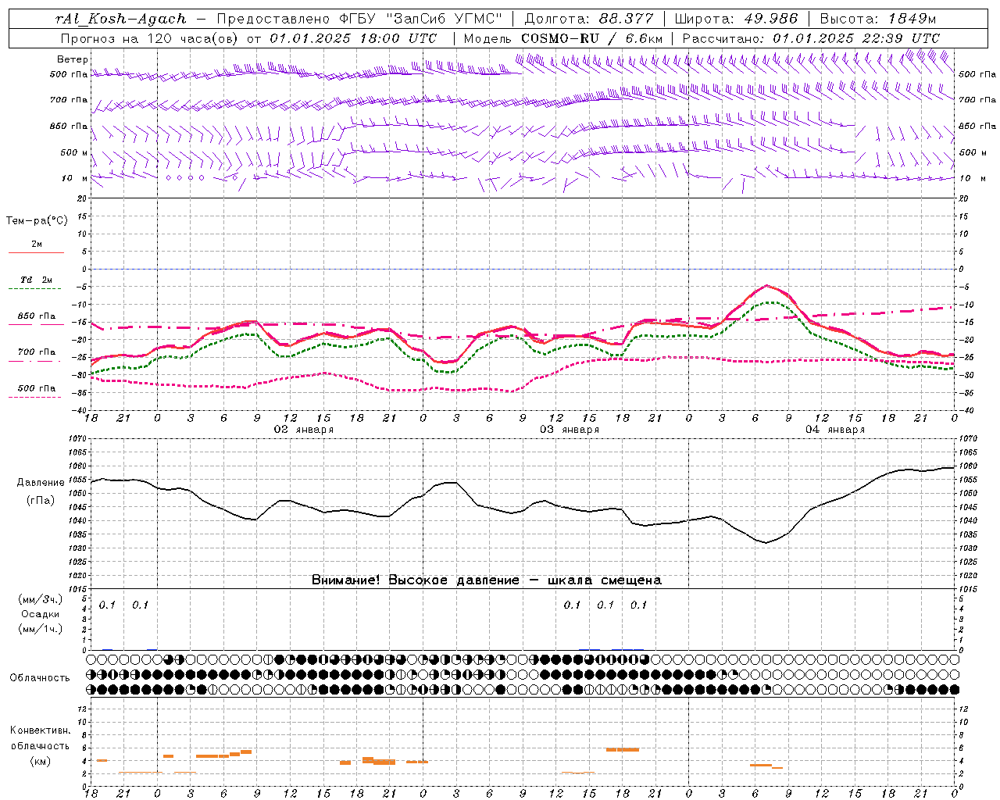The width and height of the screenshot is (1000, 800).
Task: Click the provider text "ЗапСиб УГМС"
Action: click(x=445, y=19)
